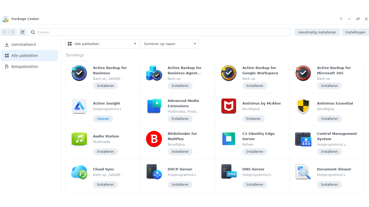Viewport: 369px width, 207px height.
Task: Install Active Backup for Google Workspace
Action: point(255,86)
